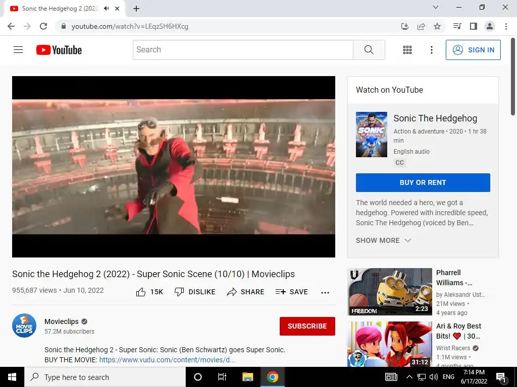Click the video player to pause
The height and width of the screenshot is (387, 517).
click(174, 166)
